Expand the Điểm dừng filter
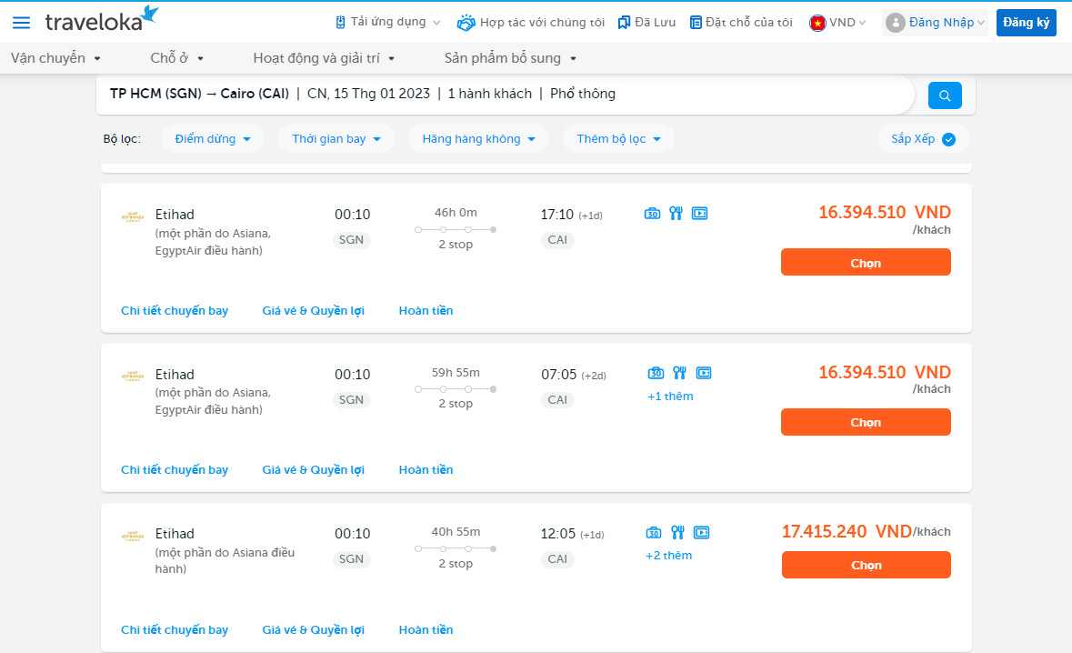Image resolution: width=1072 pixels, height=653 pixels. point(213,139)
